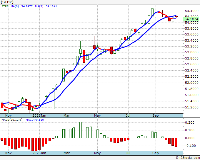Click the Mar label on price axis
Screen dimensions: 200x160
pyautogui.click(x=66, y=115)
